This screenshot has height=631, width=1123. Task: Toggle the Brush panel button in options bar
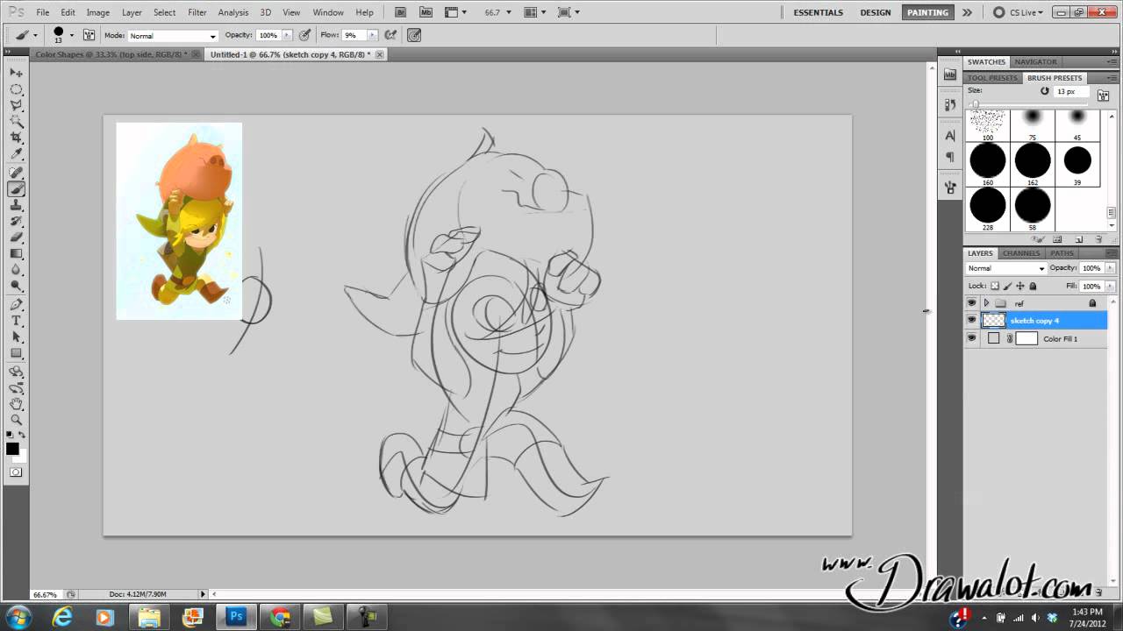pos(89,35)
